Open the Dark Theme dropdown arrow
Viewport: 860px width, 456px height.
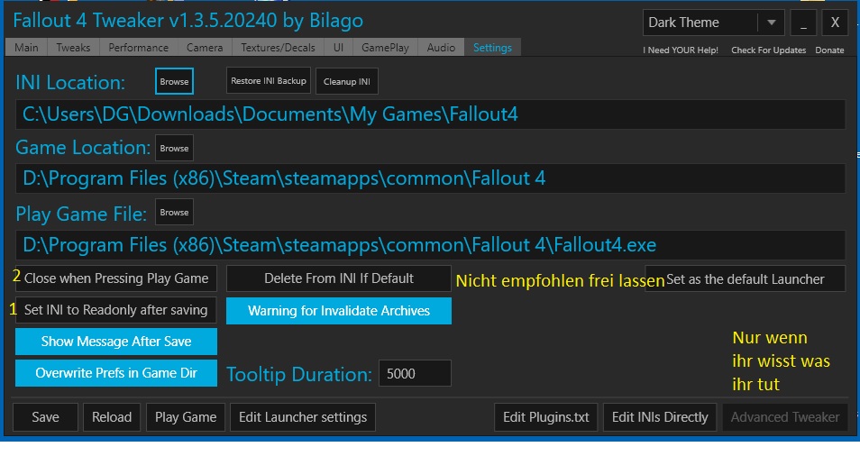pos(771,23)
